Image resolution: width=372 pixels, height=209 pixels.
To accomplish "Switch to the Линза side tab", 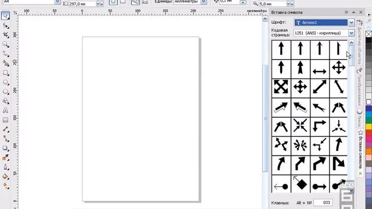I will point(360,118).
